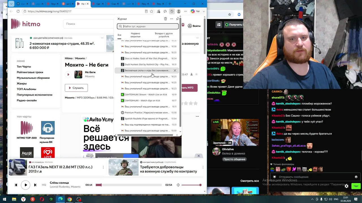Open the Edge favorites list icon
Image resolution: width=362 pixels, height=203 pixels.
(165, 11)
